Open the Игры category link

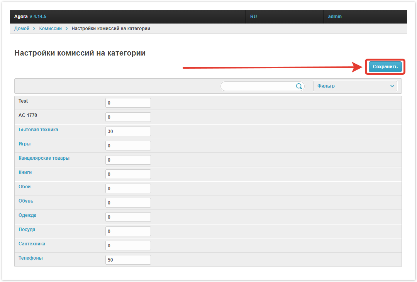click(x=24, y=144)
